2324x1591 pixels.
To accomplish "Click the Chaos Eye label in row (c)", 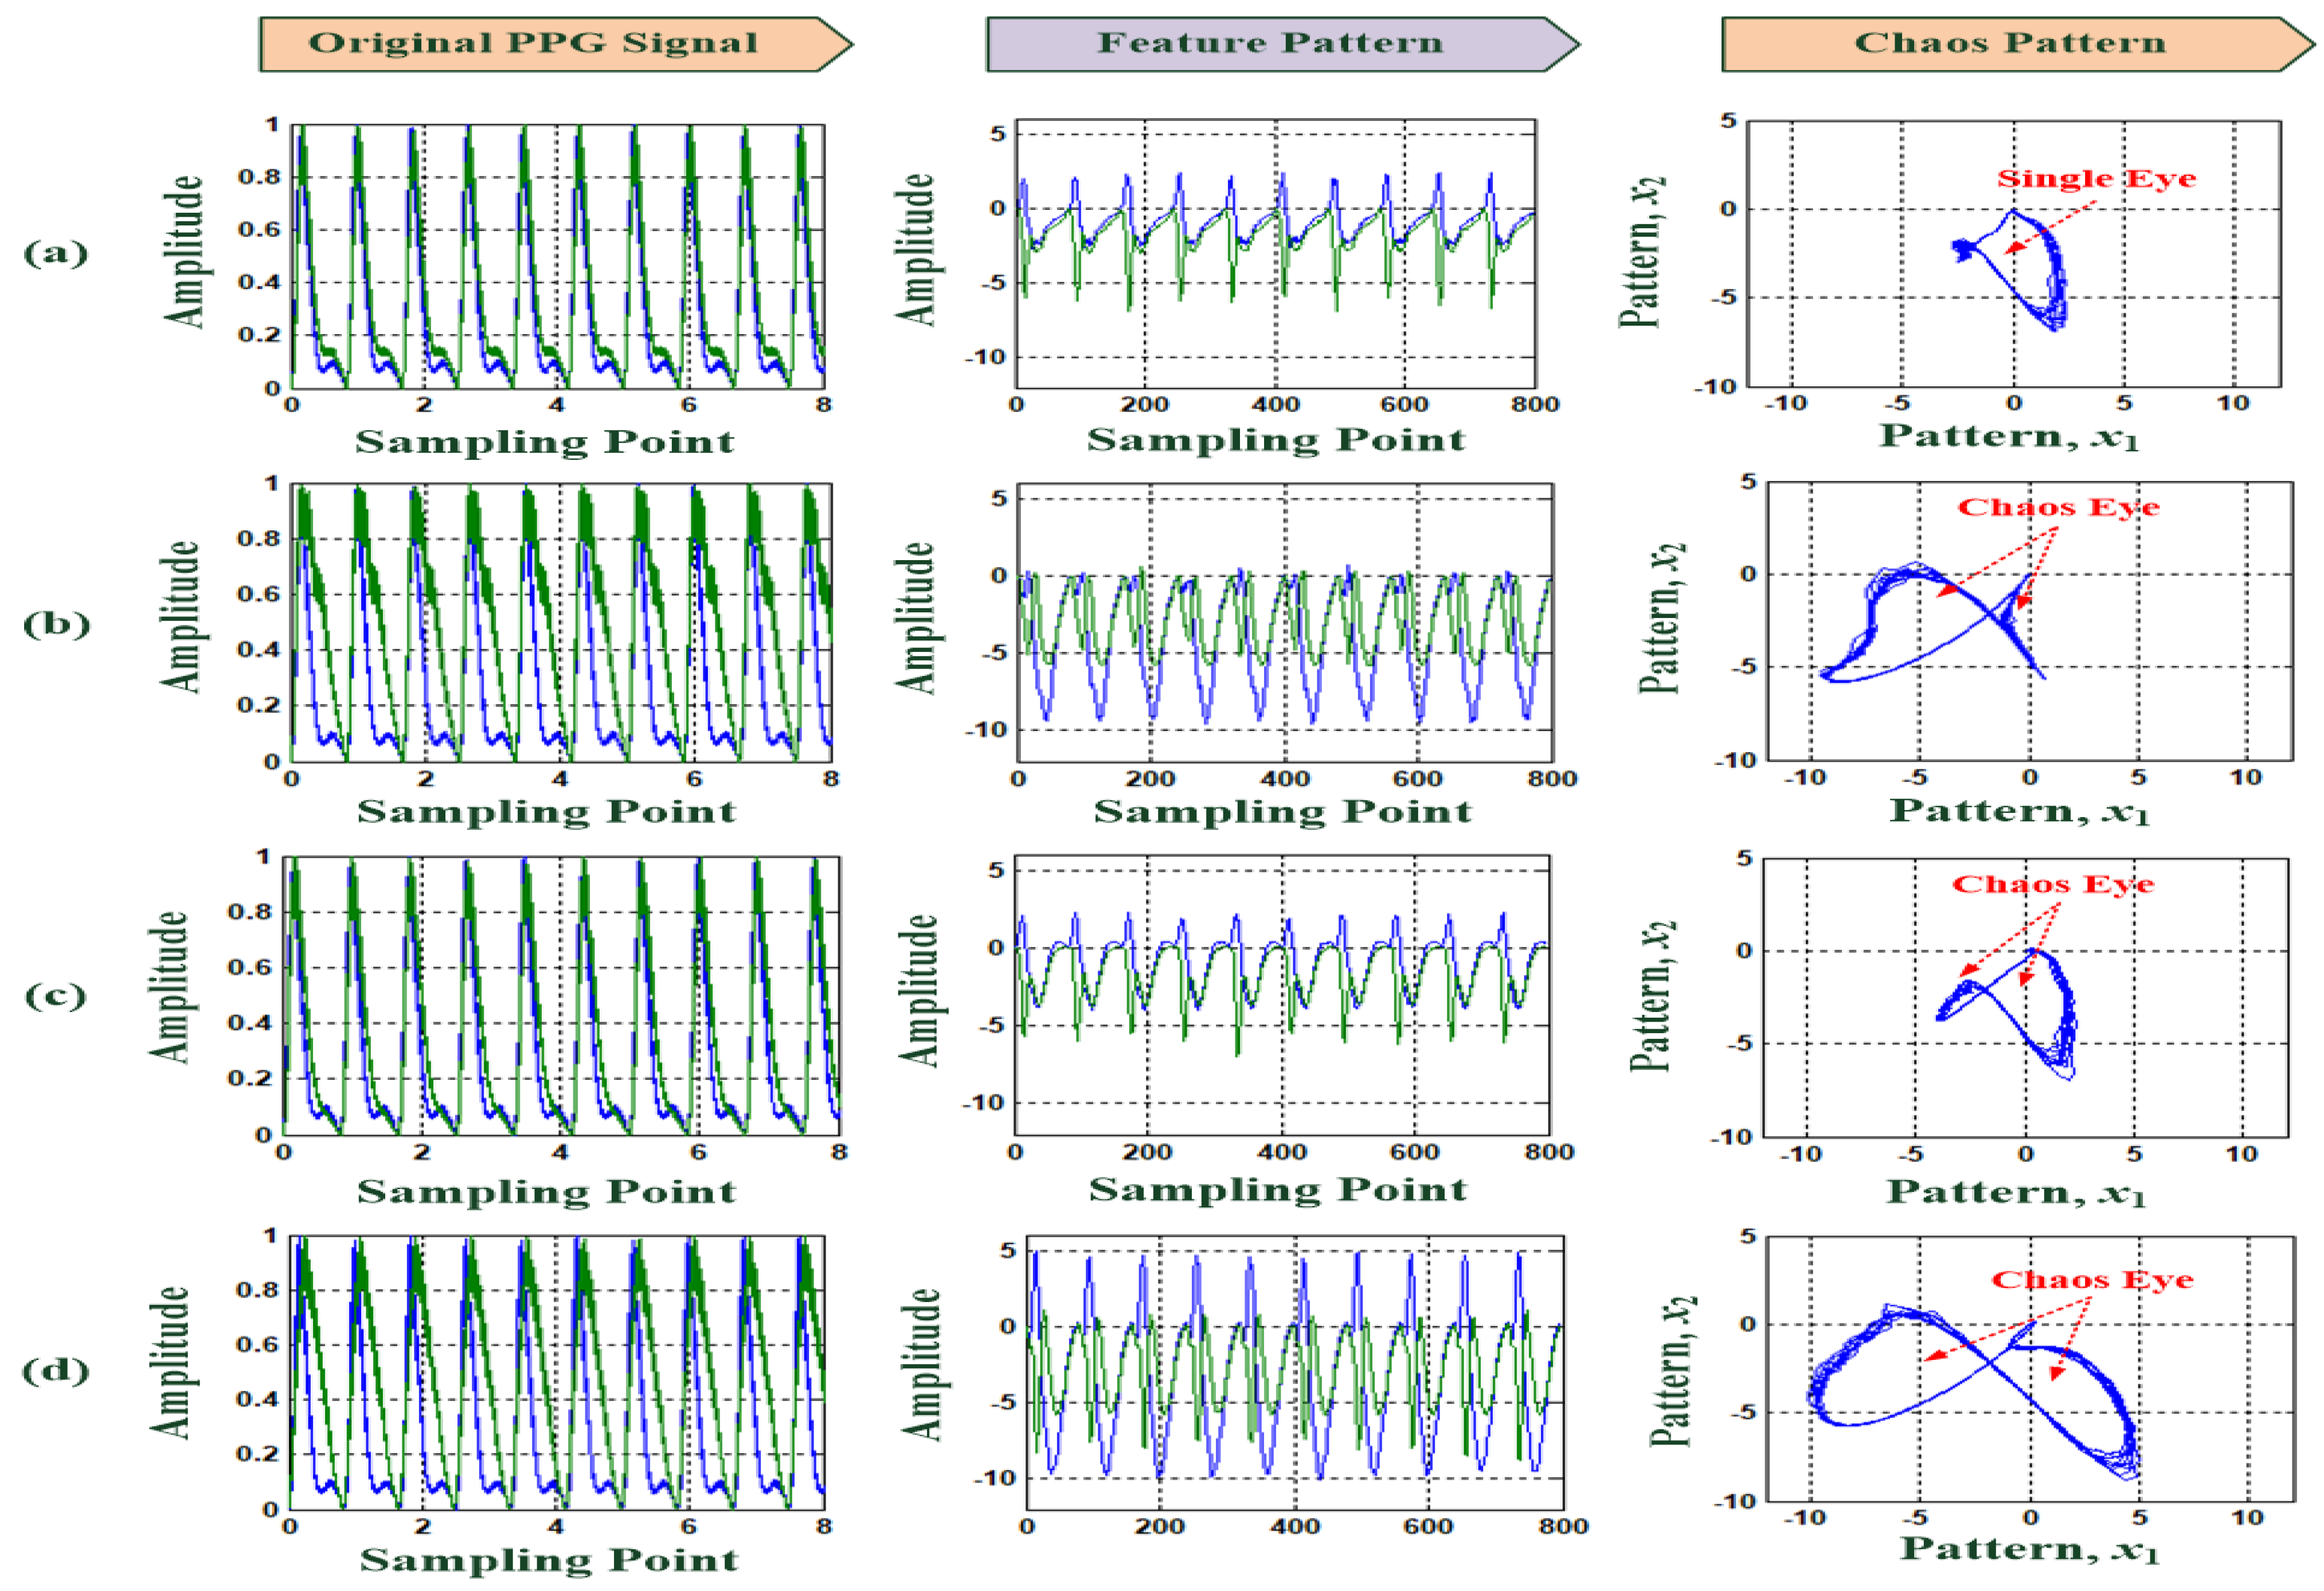I will pyautogui.click(x=2053, y=885).
